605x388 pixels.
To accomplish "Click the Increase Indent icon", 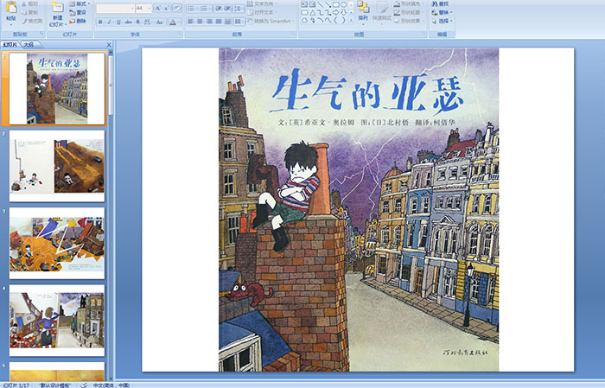I will click(227, 8).
